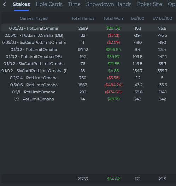Sort by bb/100 column header

point(137,18)
